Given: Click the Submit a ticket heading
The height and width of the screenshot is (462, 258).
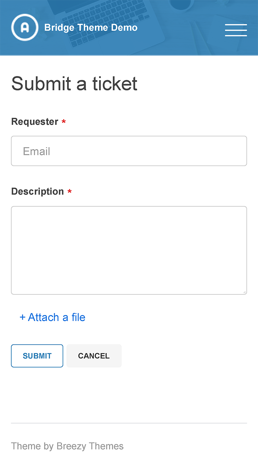Looking at the screenshot, I should pyautogui.click(x=74, y=84).
